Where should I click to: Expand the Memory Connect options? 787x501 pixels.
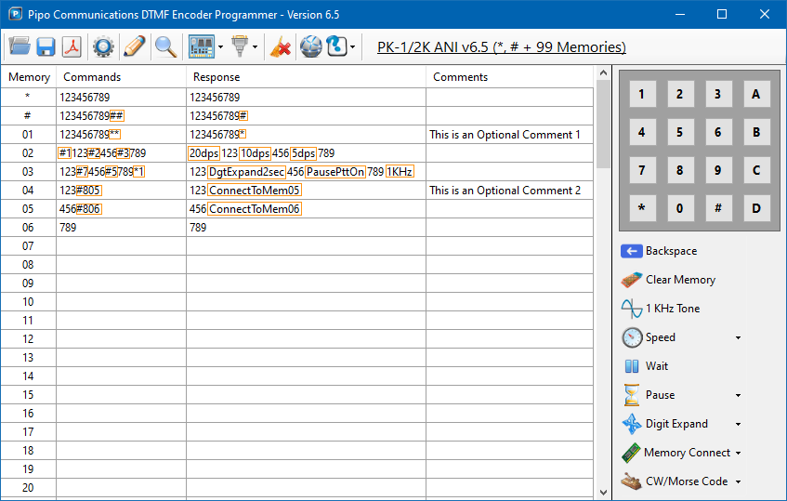pos(738,453)
